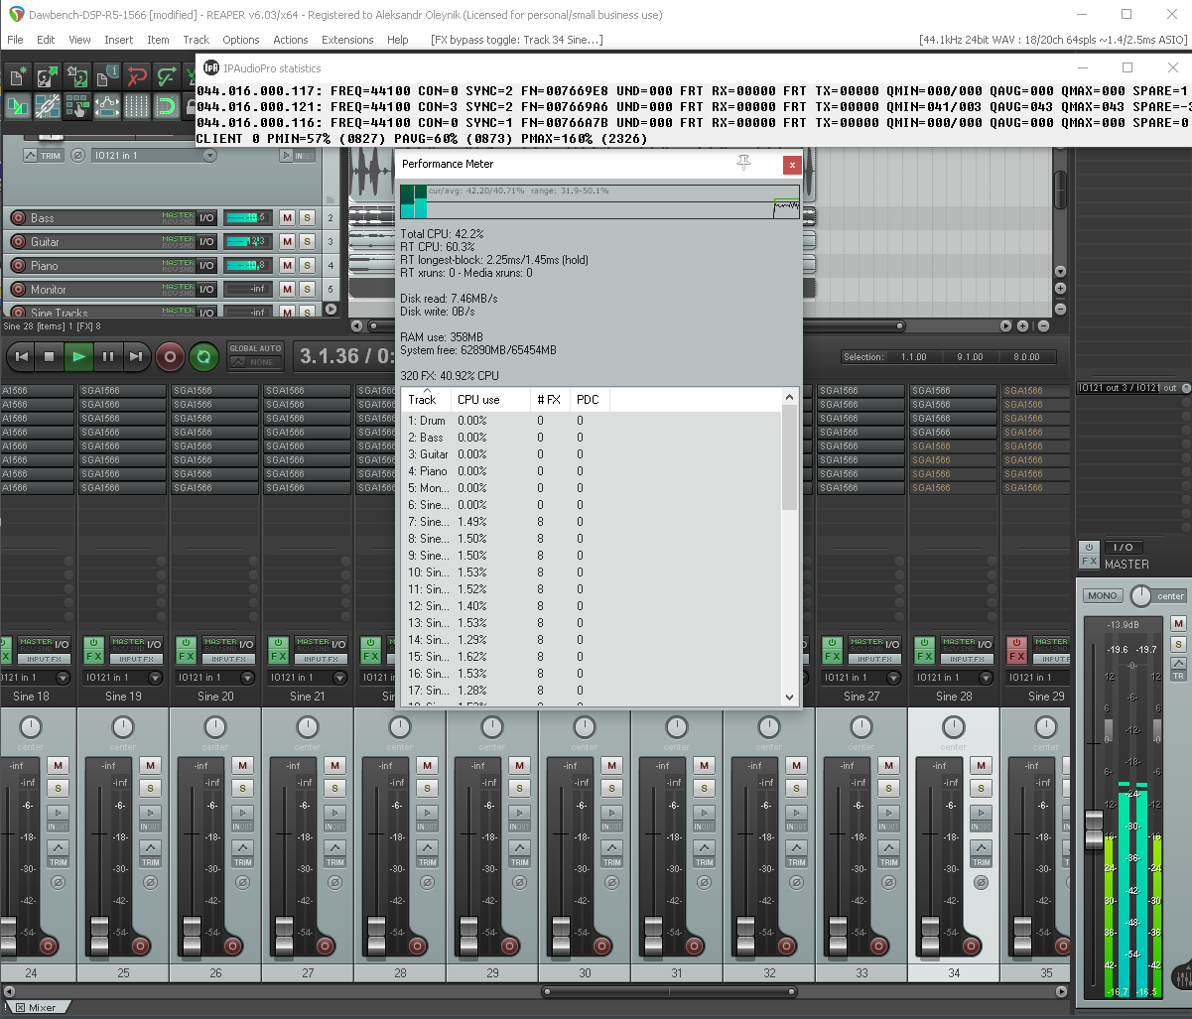
Task: Click the Save project toolbar icon
Action: 77,75
